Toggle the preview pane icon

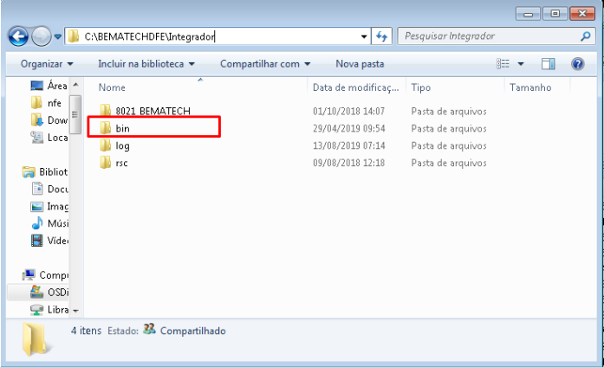[x=548, y=64]
